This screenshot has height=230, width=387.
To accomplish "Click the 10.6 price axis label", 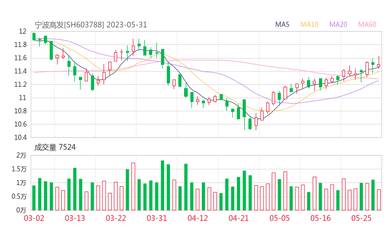I will [20, 124].
